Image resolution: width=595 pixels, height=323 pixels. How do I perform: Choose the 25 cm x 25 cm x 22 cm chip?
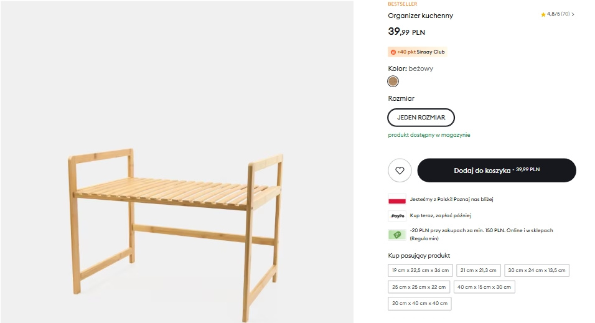tap(419, 287)
